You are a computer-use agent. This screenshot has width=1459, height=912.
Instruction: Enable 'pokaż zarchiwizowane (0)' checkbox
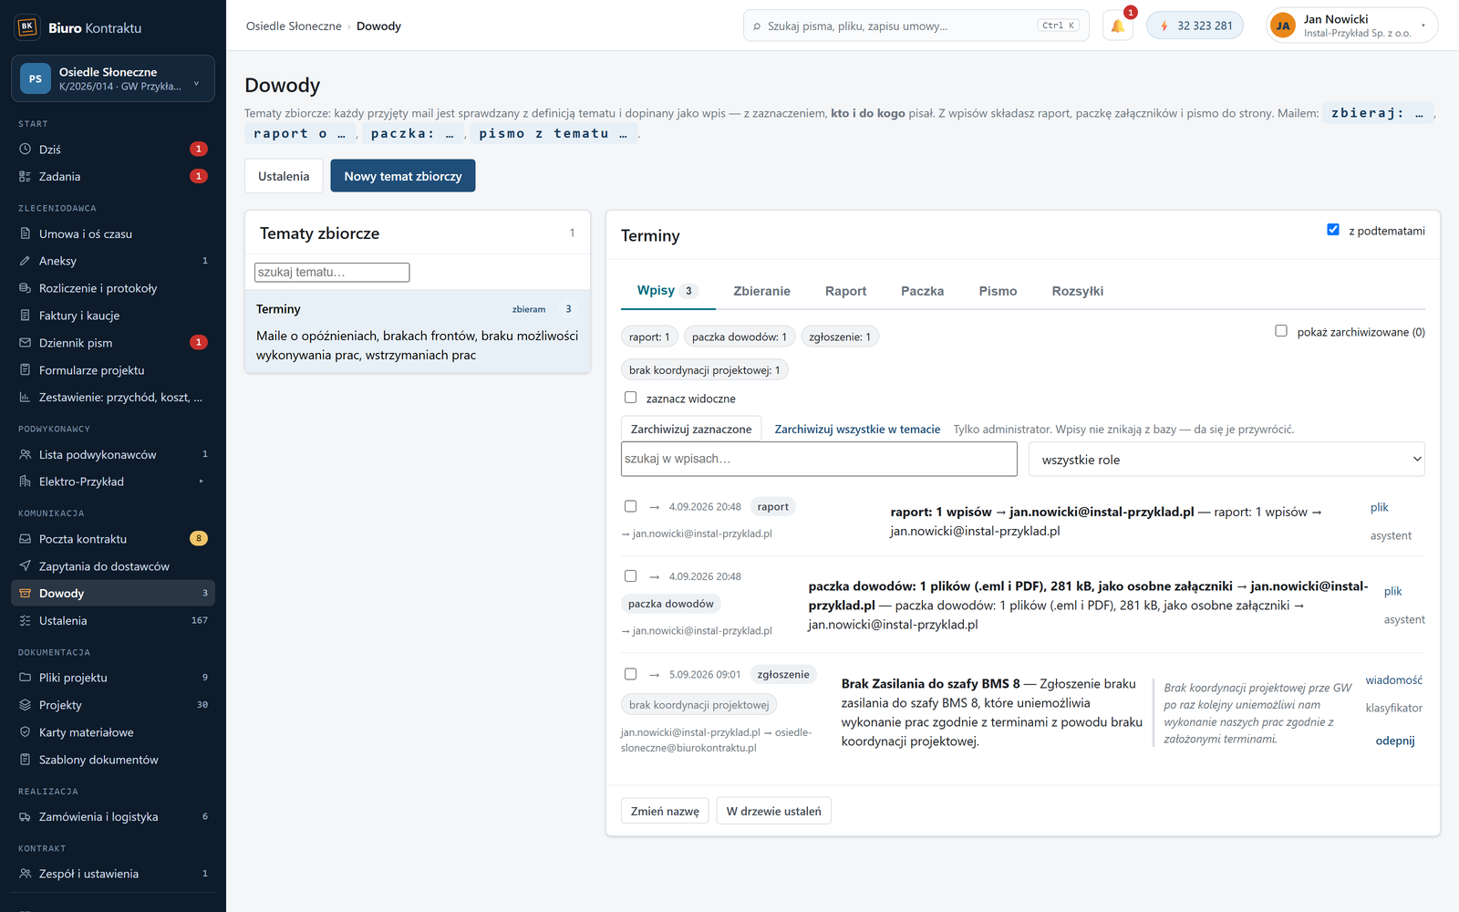(1281, 331)
